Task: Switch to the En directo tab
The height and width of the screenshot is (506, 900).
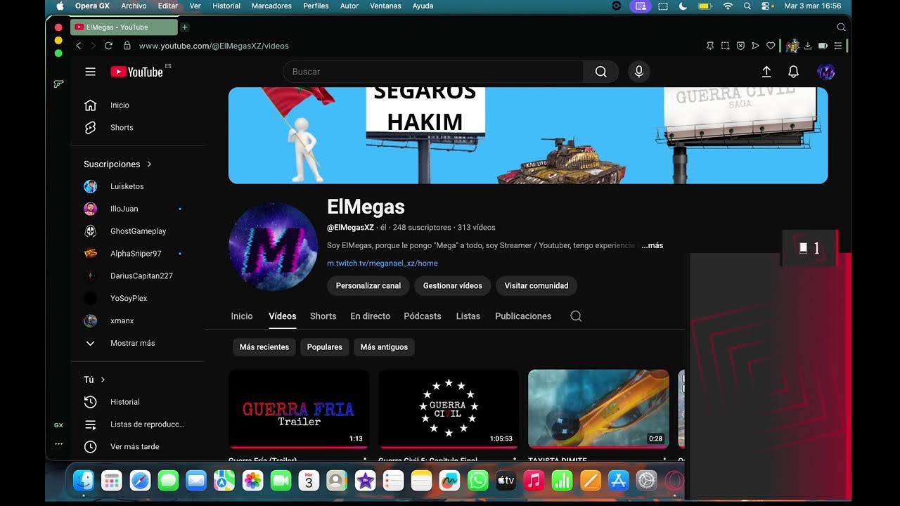Action: tap(371, 316)
